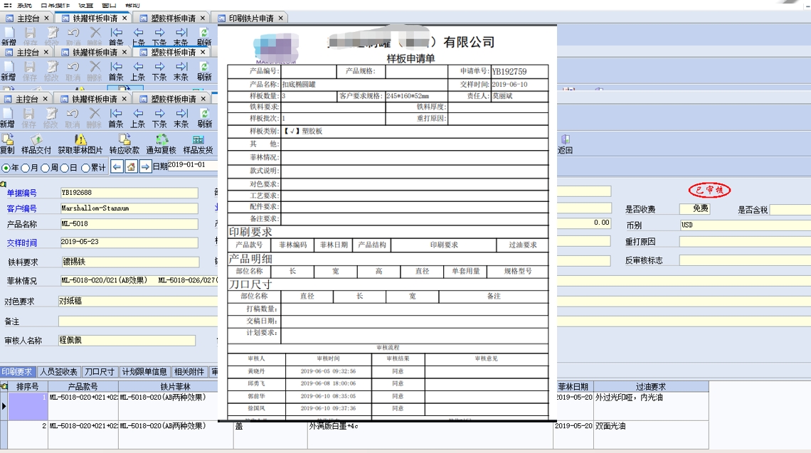Click the 获取菲林图片 warning icon
This screenshot has width=811, height=453.
pos(80,139)
